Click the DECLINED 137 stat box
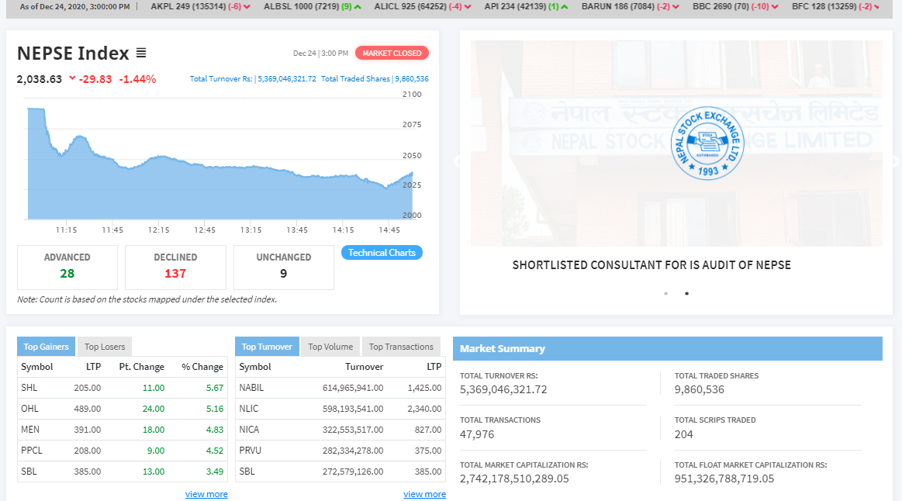The width and height of the screenshot is (902, 501). (x=175, y=268)
